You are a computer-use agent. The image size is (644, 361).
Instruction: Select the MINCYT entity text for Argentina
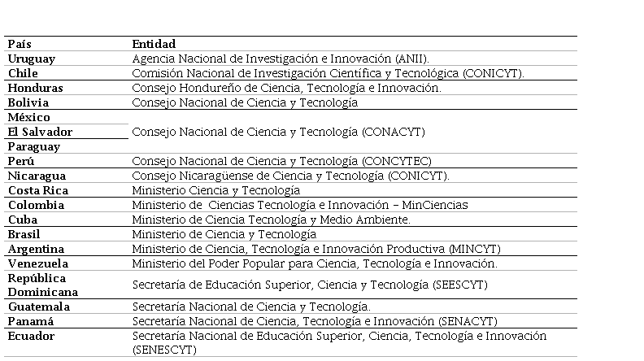(x=315, y=249)
